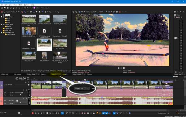Select the Zoom magnifier edit tool

[73, 113]
